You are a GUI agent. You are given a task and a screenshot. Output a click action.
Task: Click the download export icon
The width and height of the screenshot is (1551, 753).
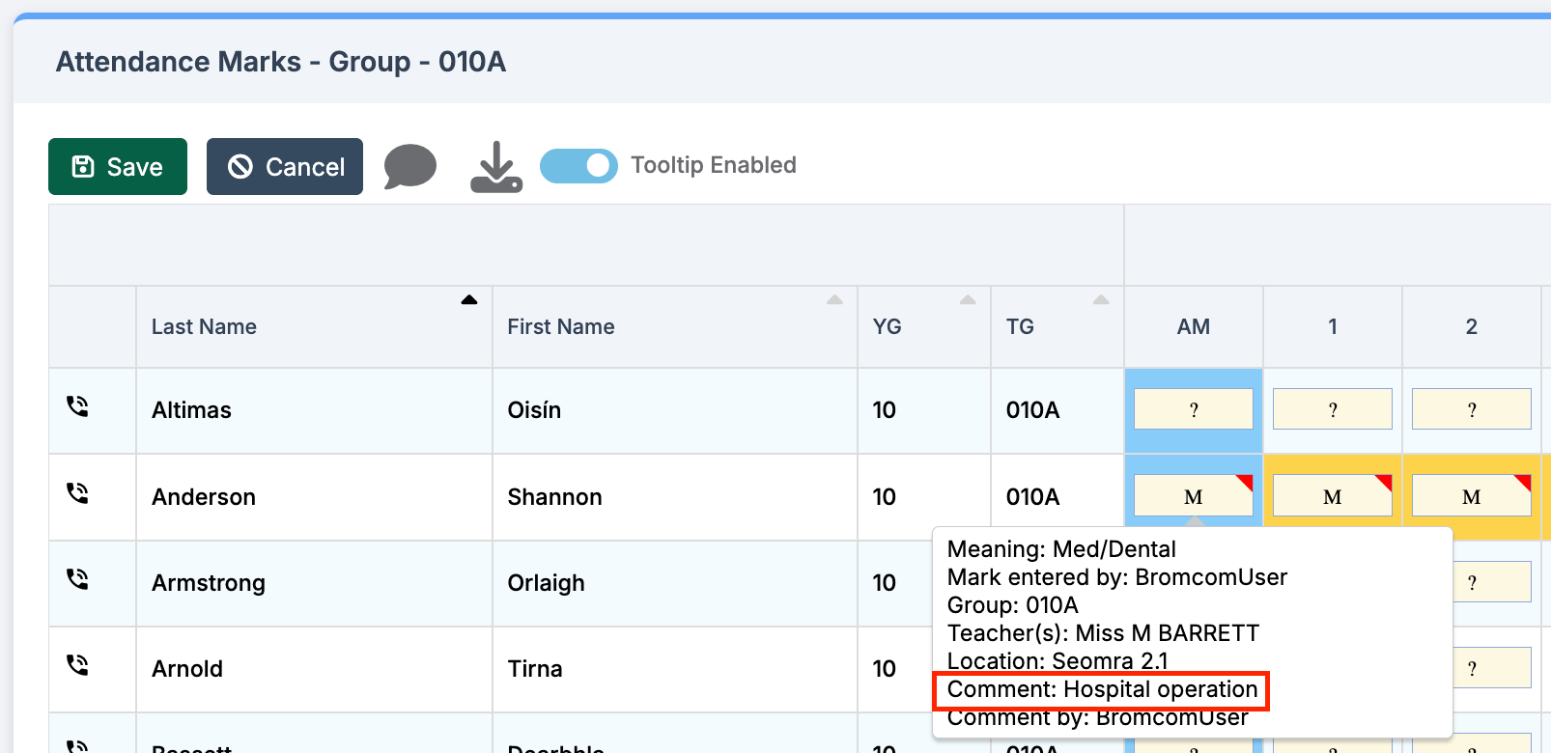[x=496, y=167]
